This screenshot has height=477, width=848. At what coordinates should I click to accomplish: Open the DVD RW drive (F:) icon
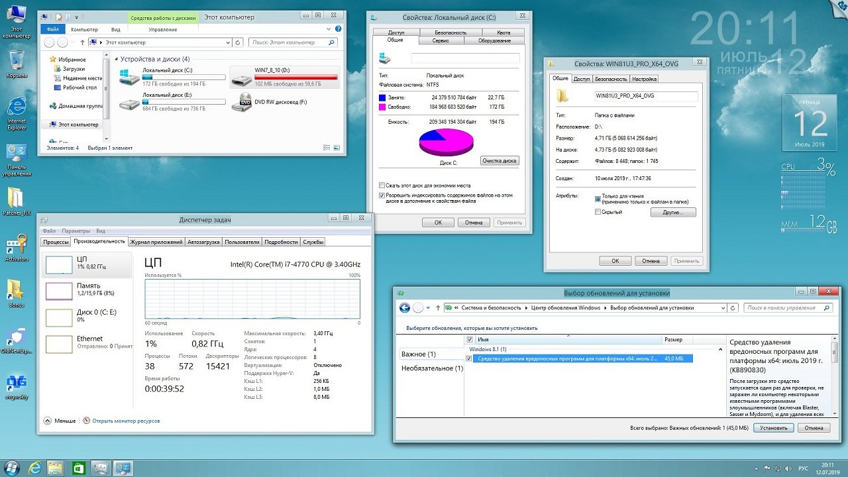pos(242,103)
